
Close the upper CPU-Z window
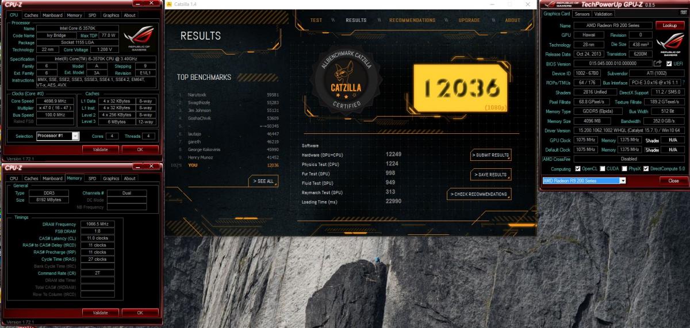151,3
